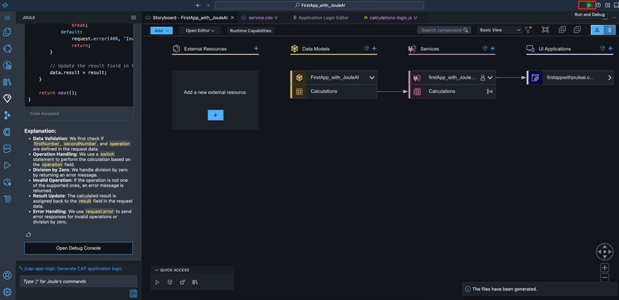The image size is (619, 300).
Task: Collapse the Quick Access section
Action: tap(156, 270)
